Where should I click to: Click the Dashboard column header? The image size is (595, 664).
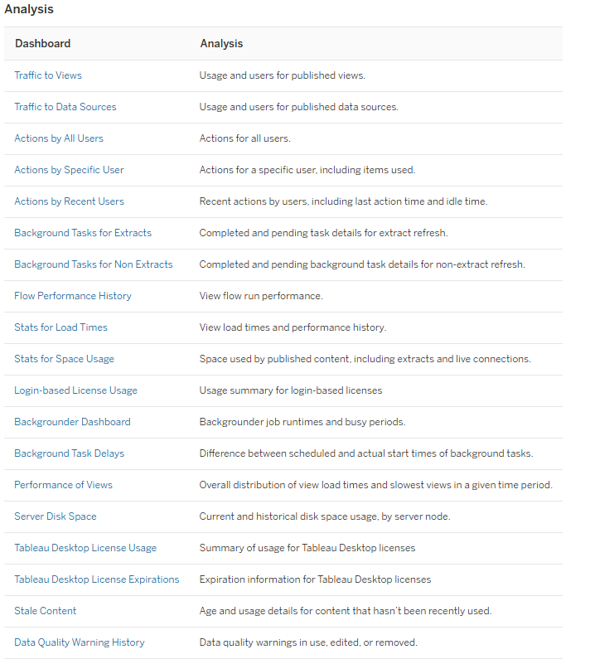coord(43,44)
